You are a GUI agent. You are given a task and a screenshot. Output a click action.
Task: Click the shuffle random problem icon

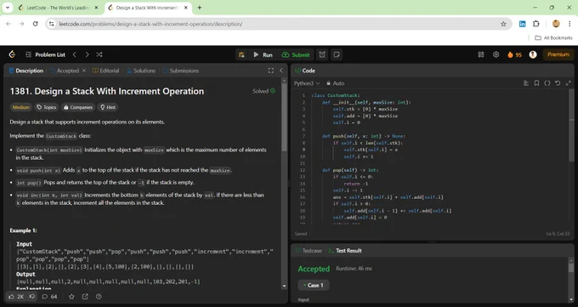pyautogui.click(x=99, y=54)
